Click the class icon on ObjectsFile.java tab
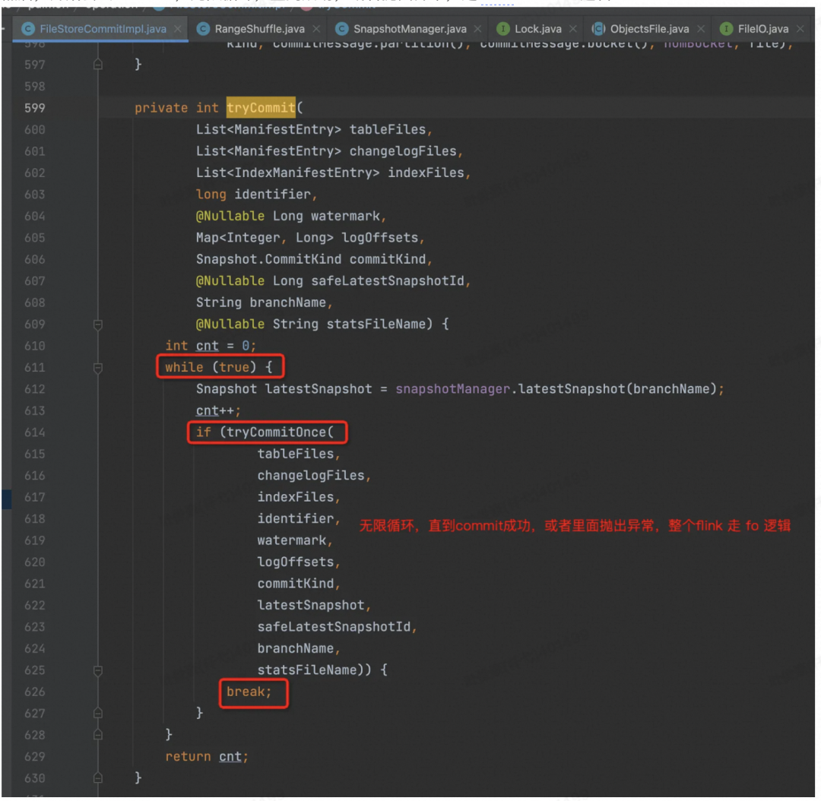This screenshot has height=801, width=821. [598, 29]
